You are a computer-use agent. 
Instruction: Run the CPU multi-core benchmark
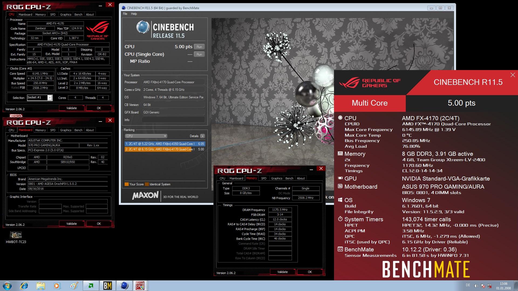(199, 47)
